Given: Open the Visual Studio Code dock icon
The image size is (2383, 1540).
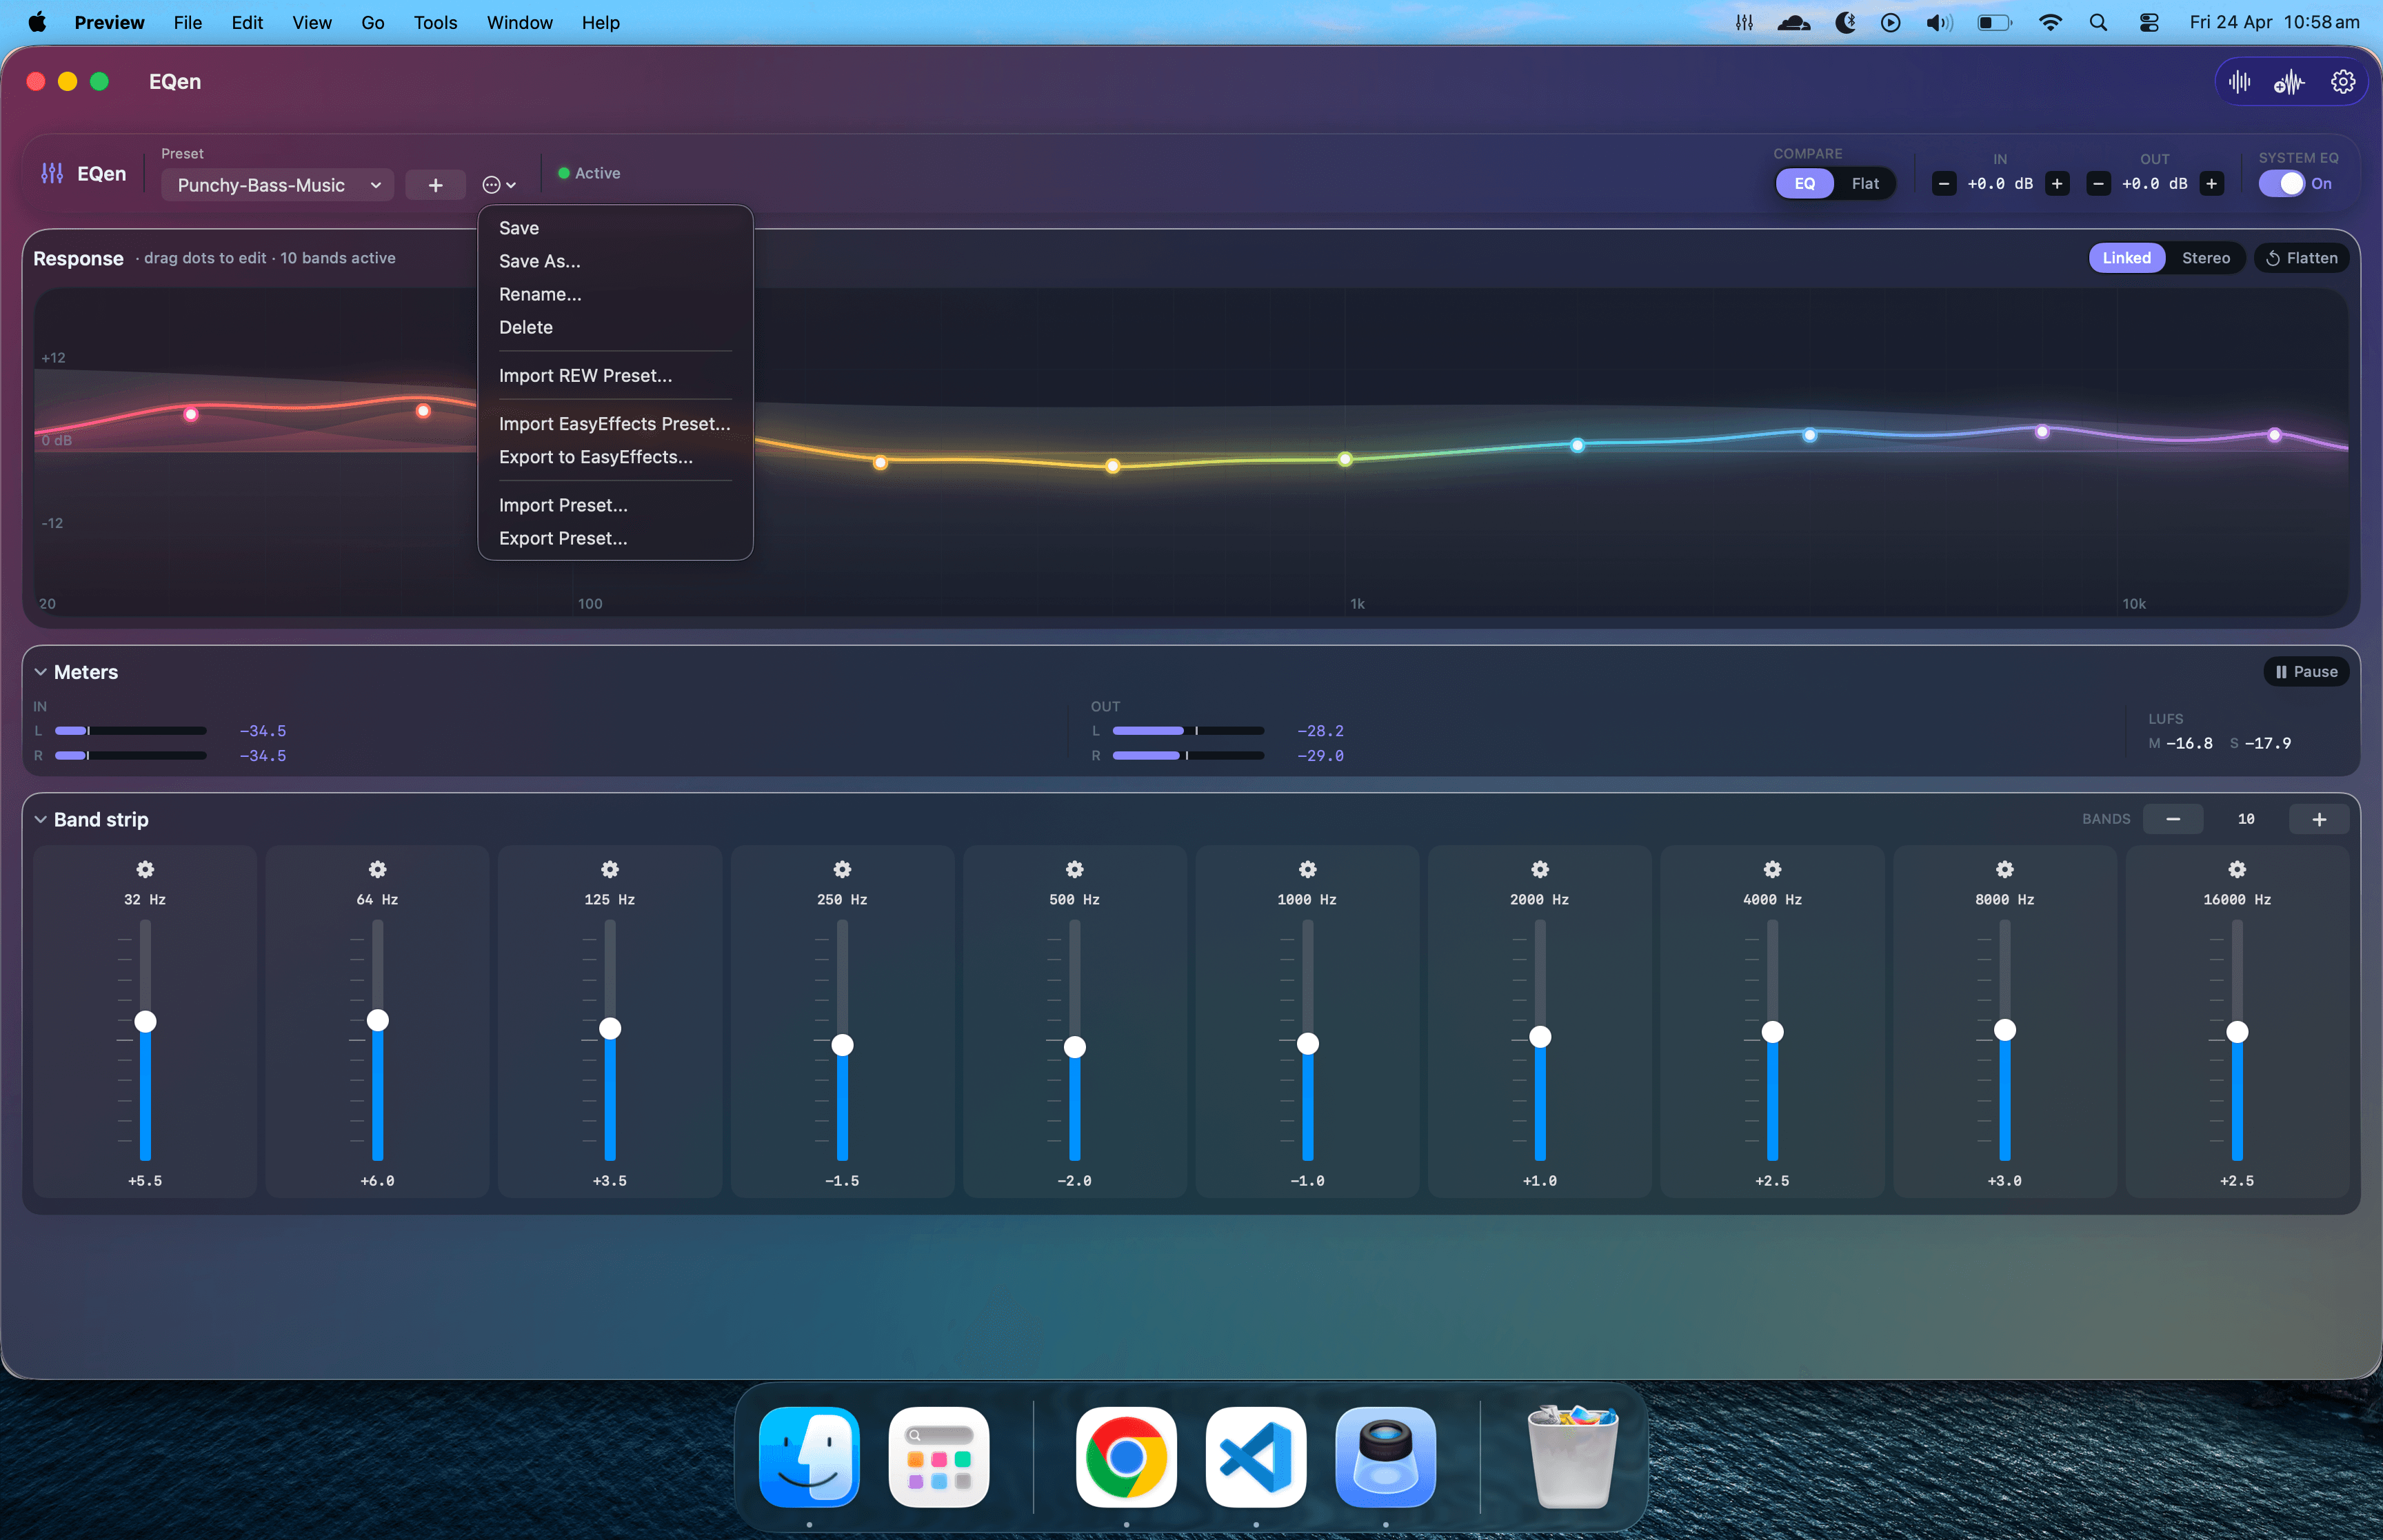Looking at the screenshot, I should (x=1255, y=1456).
